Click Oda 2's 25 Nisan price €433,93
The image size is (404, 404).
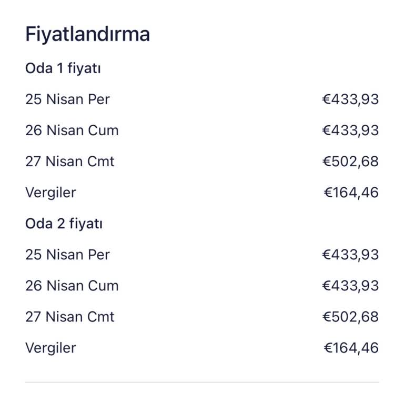pyautogui.click(x=350, y=255)
